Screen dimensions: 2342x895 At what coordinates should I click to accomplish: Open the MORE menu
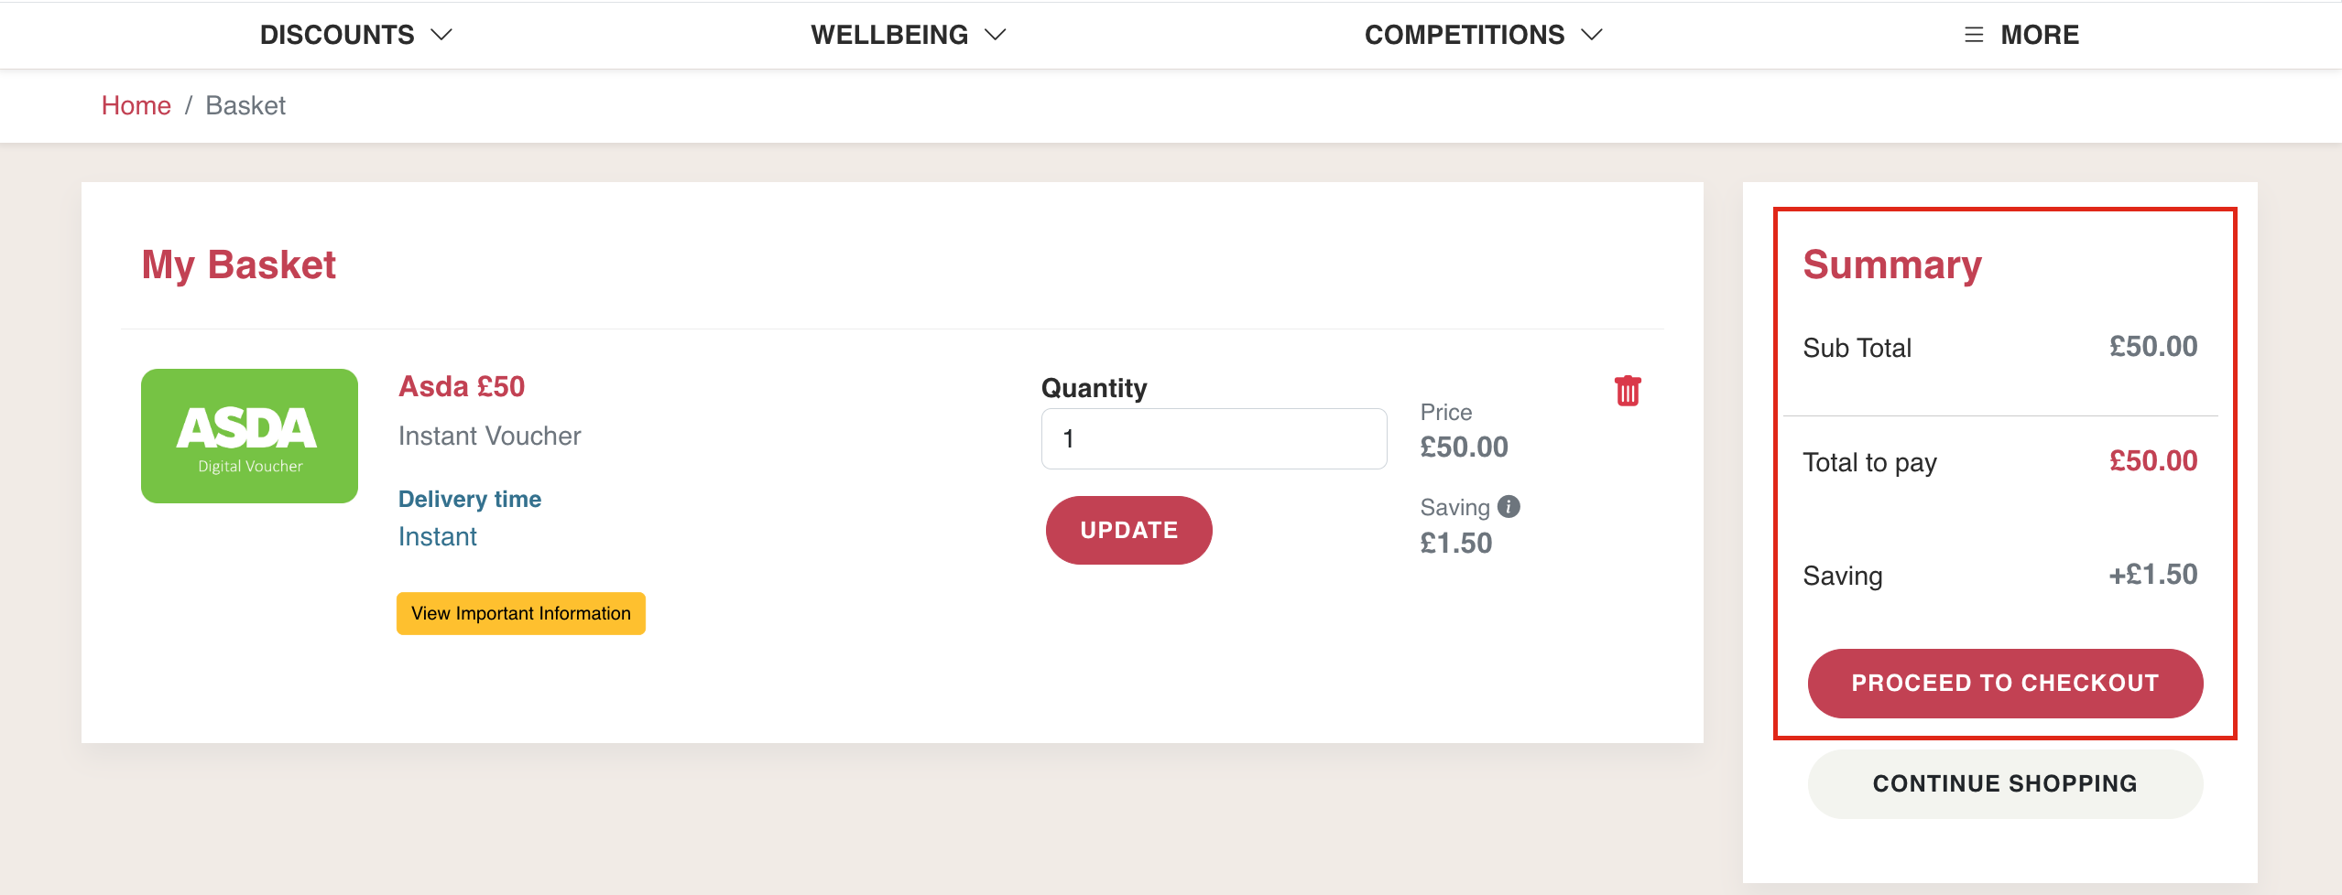[x=2021, y=35]
